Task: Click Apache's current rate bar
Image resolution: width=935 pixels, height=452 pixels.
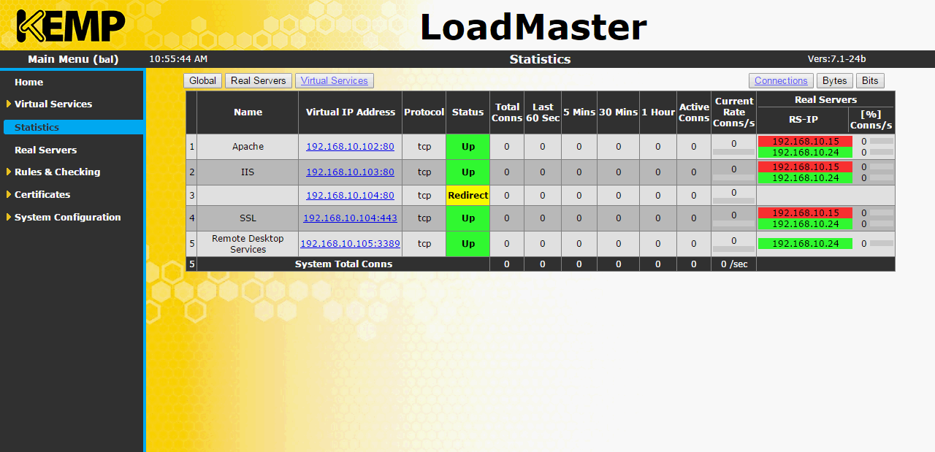Action: (x=733, y=152)
